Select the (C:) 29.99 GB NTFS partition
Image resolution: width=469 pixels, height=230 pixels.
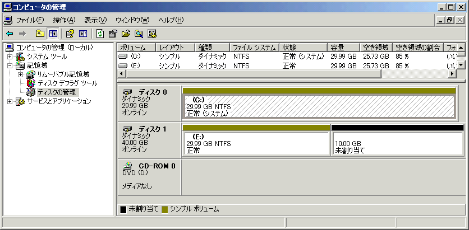pos(319,106)
